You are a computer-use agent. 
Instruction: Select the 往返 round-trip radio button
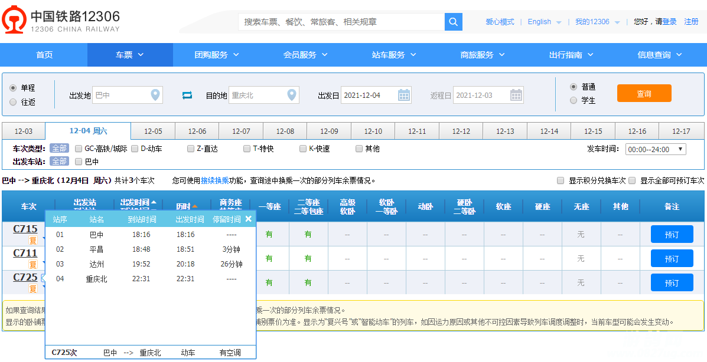tap(13, 102)
